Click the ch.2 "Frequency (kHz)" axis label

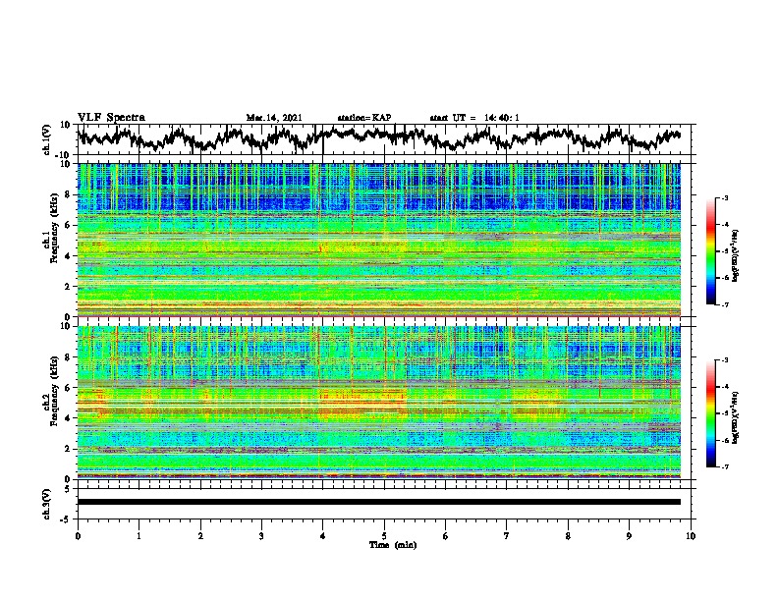point(54,391)
